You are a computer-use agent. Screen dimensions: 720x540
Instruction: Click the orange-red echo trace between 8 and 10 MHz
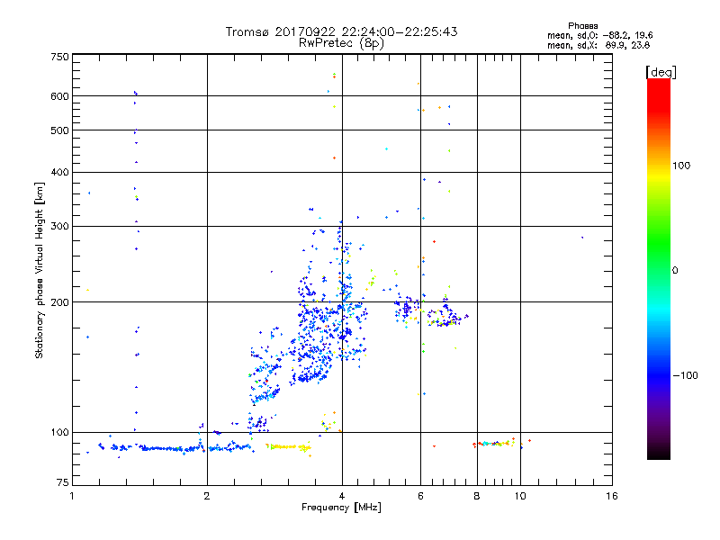click(x=493, y=444)
